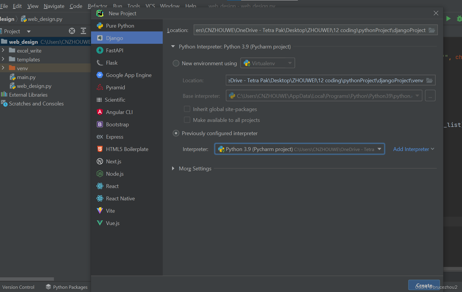Select the Django project type

pyautogui.click(x=127, y=38)
